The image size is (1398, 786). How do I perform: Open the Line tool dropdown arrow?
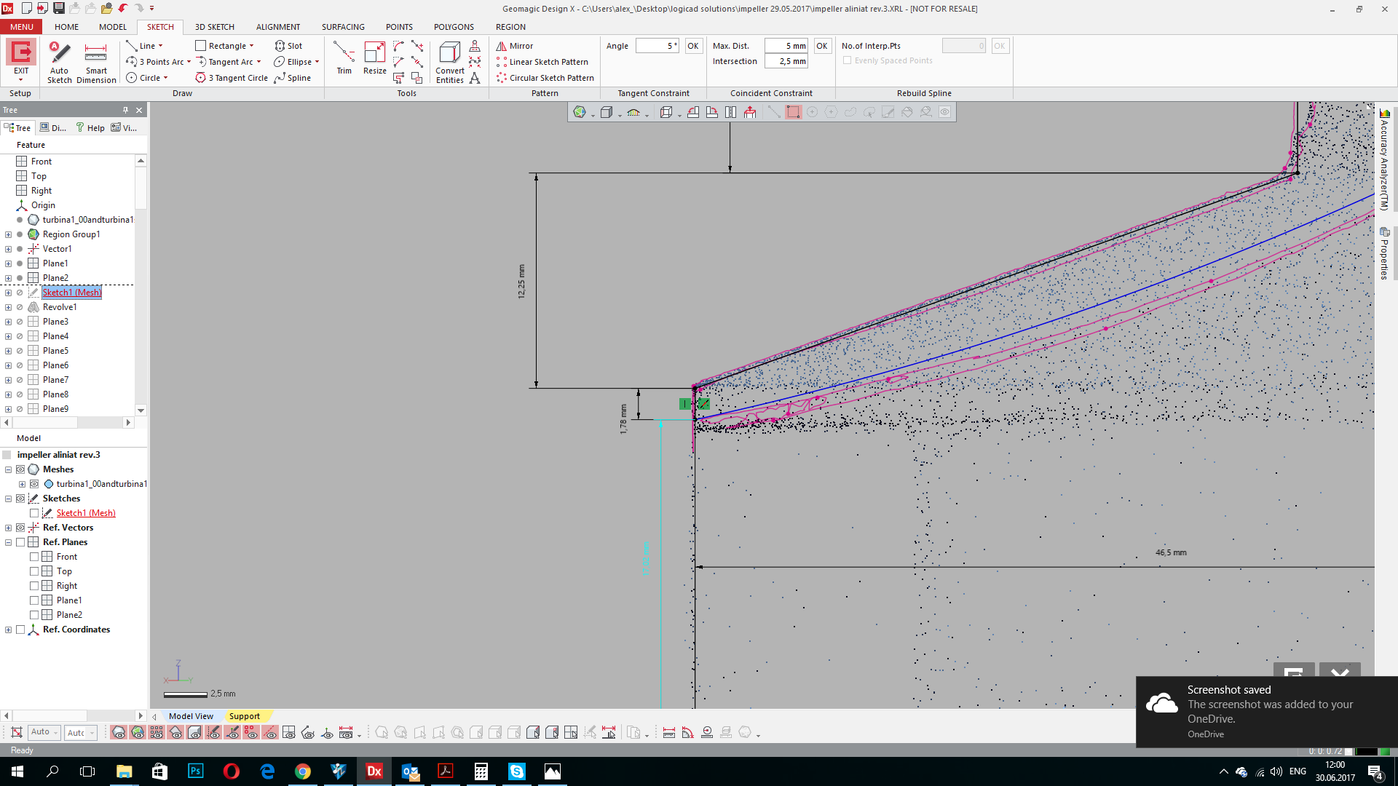(161, 46)
